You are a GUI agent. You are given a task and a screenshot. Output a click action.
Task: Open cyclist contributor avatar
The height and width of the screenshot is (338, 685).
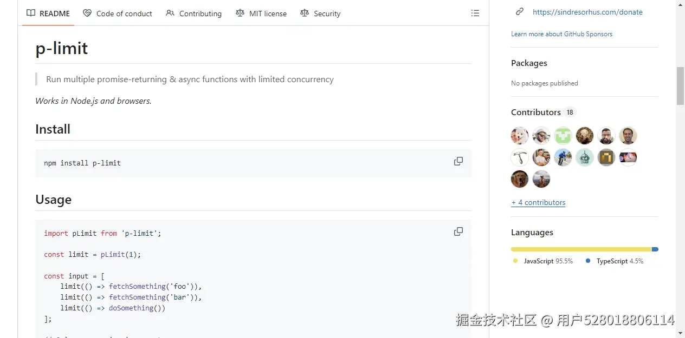[x=563, y=157]
